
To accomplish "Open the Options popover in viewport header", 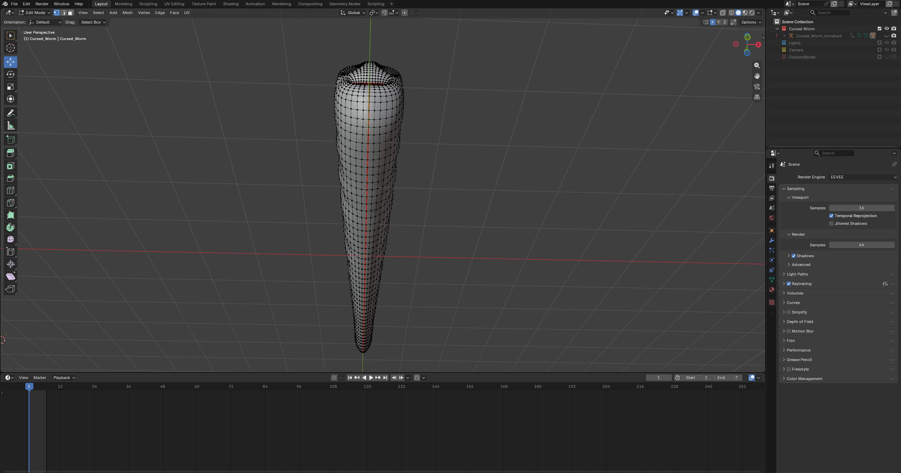I will pyautogui.click(x=751, y=22).
